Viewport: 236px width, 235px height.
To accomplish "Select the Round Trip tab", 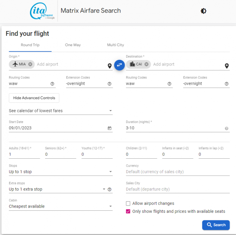I will [x=30, y=45].
